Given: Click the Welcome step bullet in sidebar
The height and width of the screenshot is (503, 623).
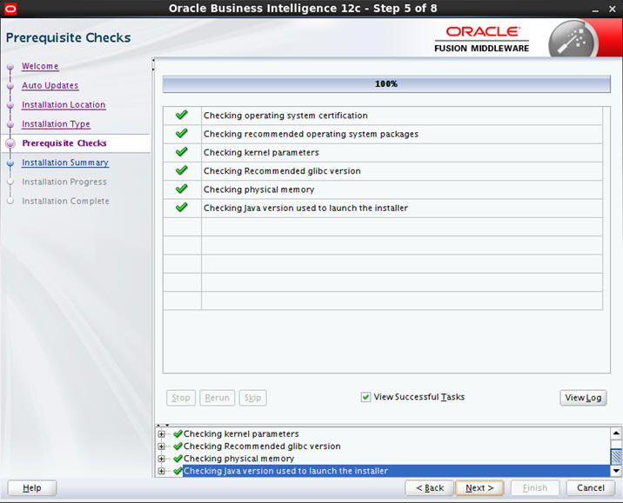Looking at the screenshot, I should coord(10,67).
